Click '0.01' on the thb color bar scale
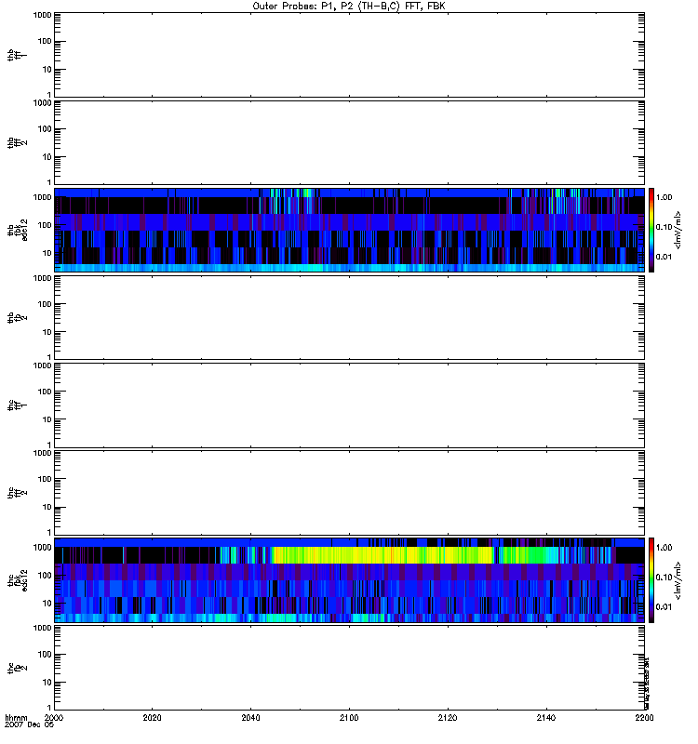Image resolution: width=698 pixels, height=744 pixels. [x=664, y=257]
